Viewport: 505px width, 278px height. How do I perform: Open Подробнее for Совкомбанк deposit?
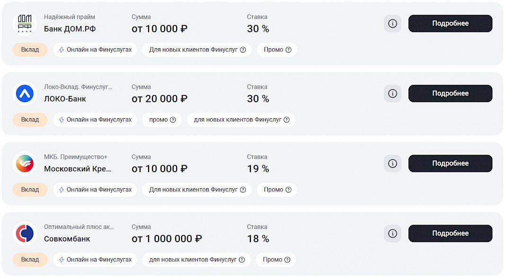pos(450,234)
